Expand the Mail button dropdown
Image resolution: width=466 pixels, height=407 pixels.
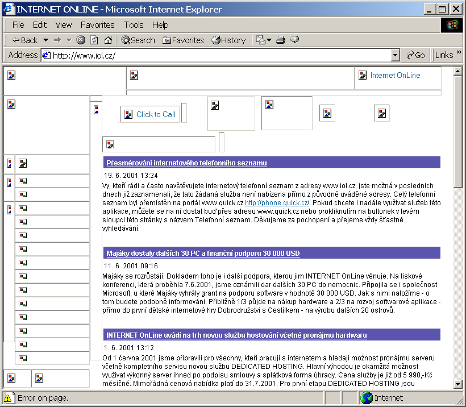click(269, 40)
